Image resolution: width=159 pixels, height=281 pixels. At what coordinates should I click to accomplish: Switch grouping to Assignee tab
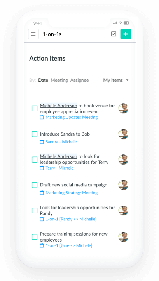tap(79, 80)
